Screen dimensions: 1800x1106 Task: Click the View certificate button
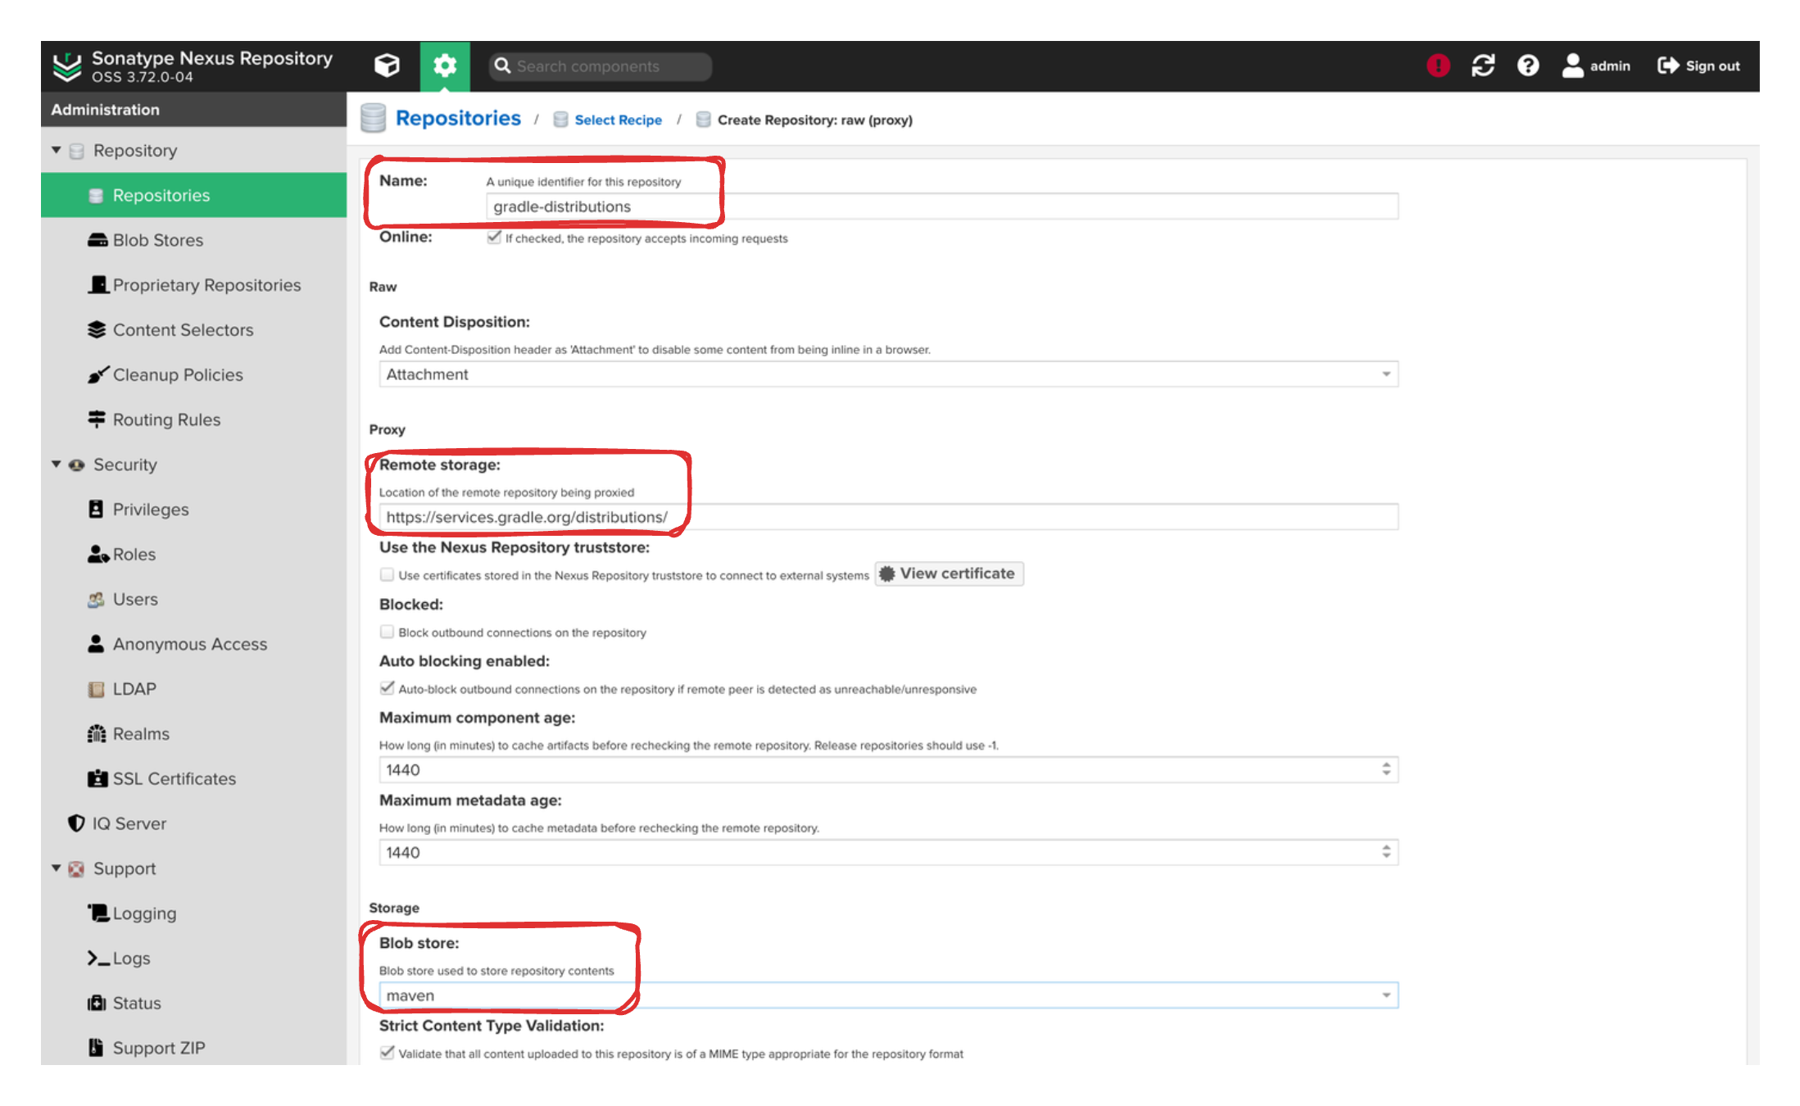[949, 573]
